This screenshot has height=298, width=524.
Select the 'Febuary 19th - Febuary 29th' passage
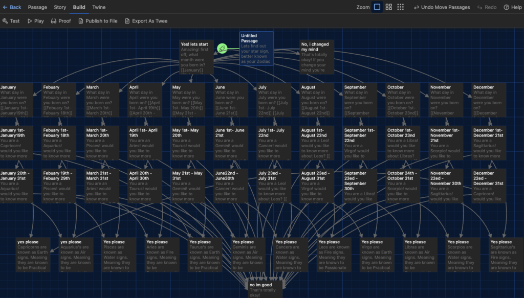click(59, 186)
